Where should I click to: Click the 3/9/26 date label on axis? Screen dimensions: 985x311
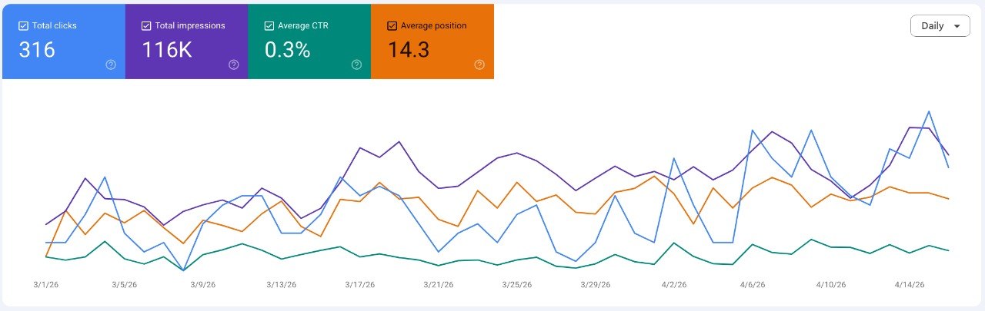pyautogui.click(x=202, y=284)
